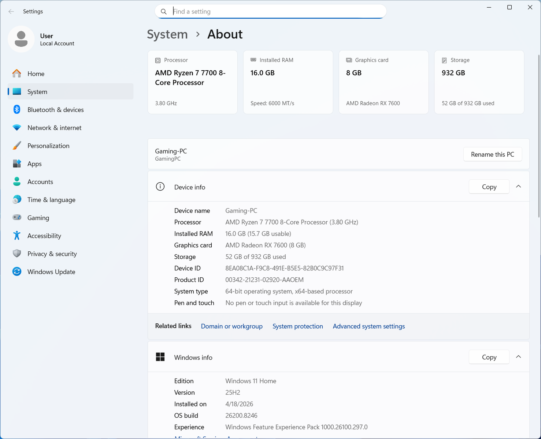Open Apps using its sidebar icon
This screenshot has width=541, height=439.
coord(17,164)
